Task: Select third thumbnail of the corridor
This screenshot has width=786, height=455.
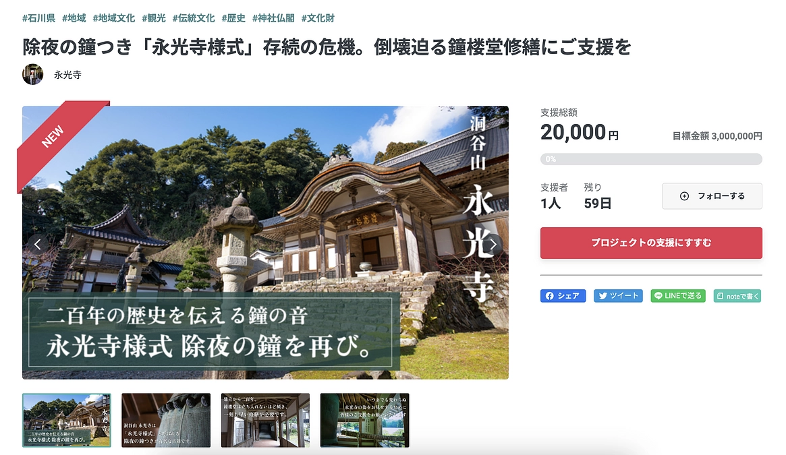Action: pos(265,420)
